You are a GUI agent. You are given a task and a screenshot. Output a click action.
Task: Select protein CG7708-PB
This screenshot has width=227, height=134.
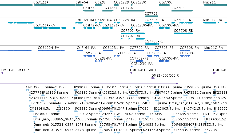(189, 53)
